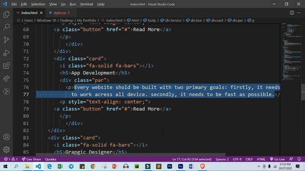Open the Search view in activity bar
Viewport: 305px width, 171px height.
(x=6, y=27)
